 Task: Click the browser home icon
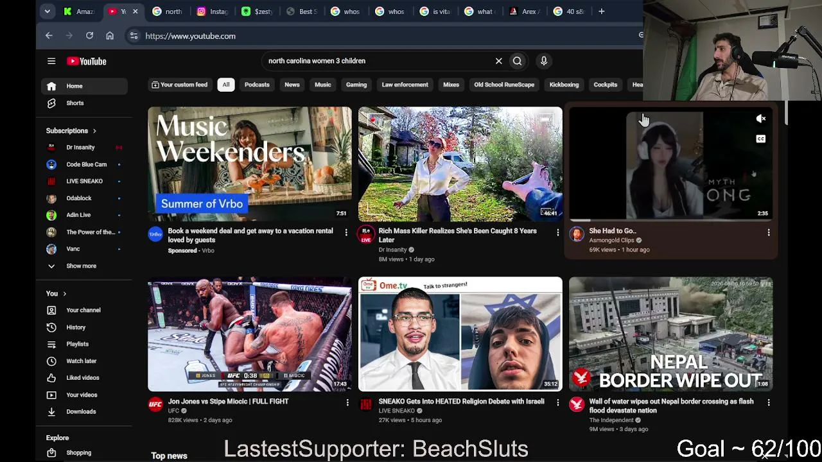tap(110, 36)
